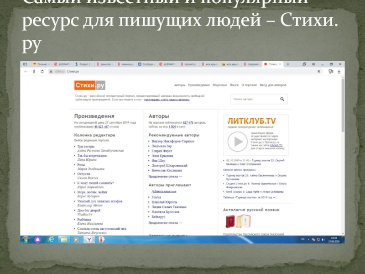
Task: Switch to the современ tab
Action: [x=251, y=64]
